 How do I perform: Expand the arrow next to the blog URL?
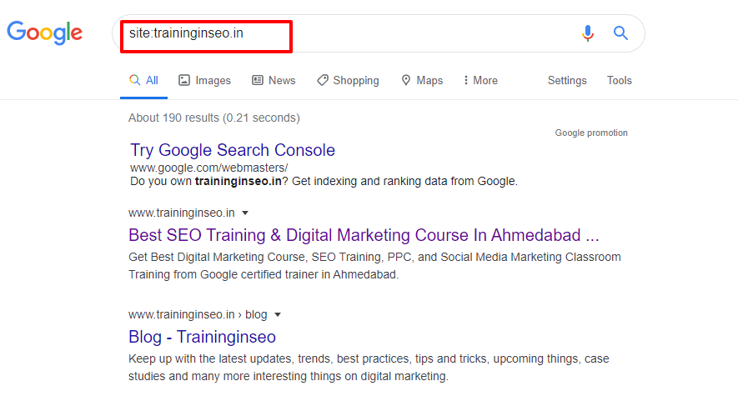pos(278,315)
